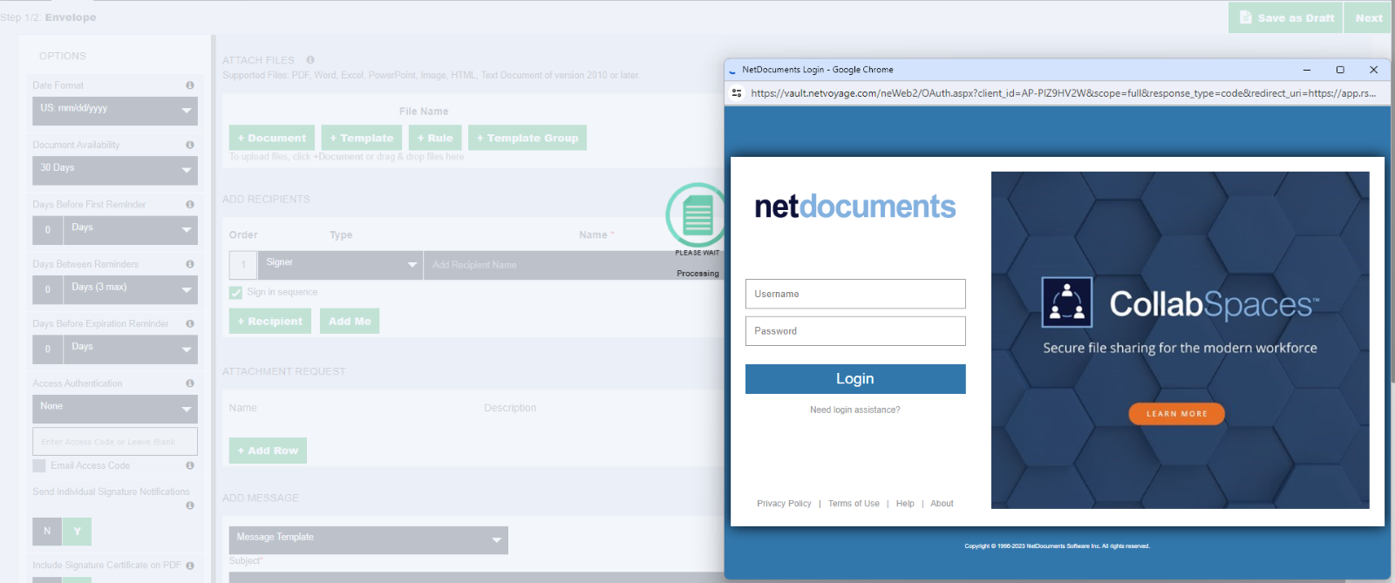
Task: Click info icon under Send Individual Signature Notifications
Action: click(189, 505)
